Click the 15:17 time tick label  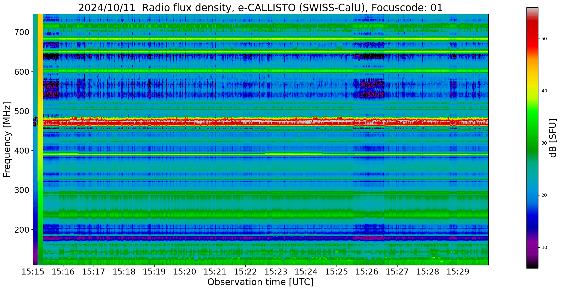tap(94, 272)
